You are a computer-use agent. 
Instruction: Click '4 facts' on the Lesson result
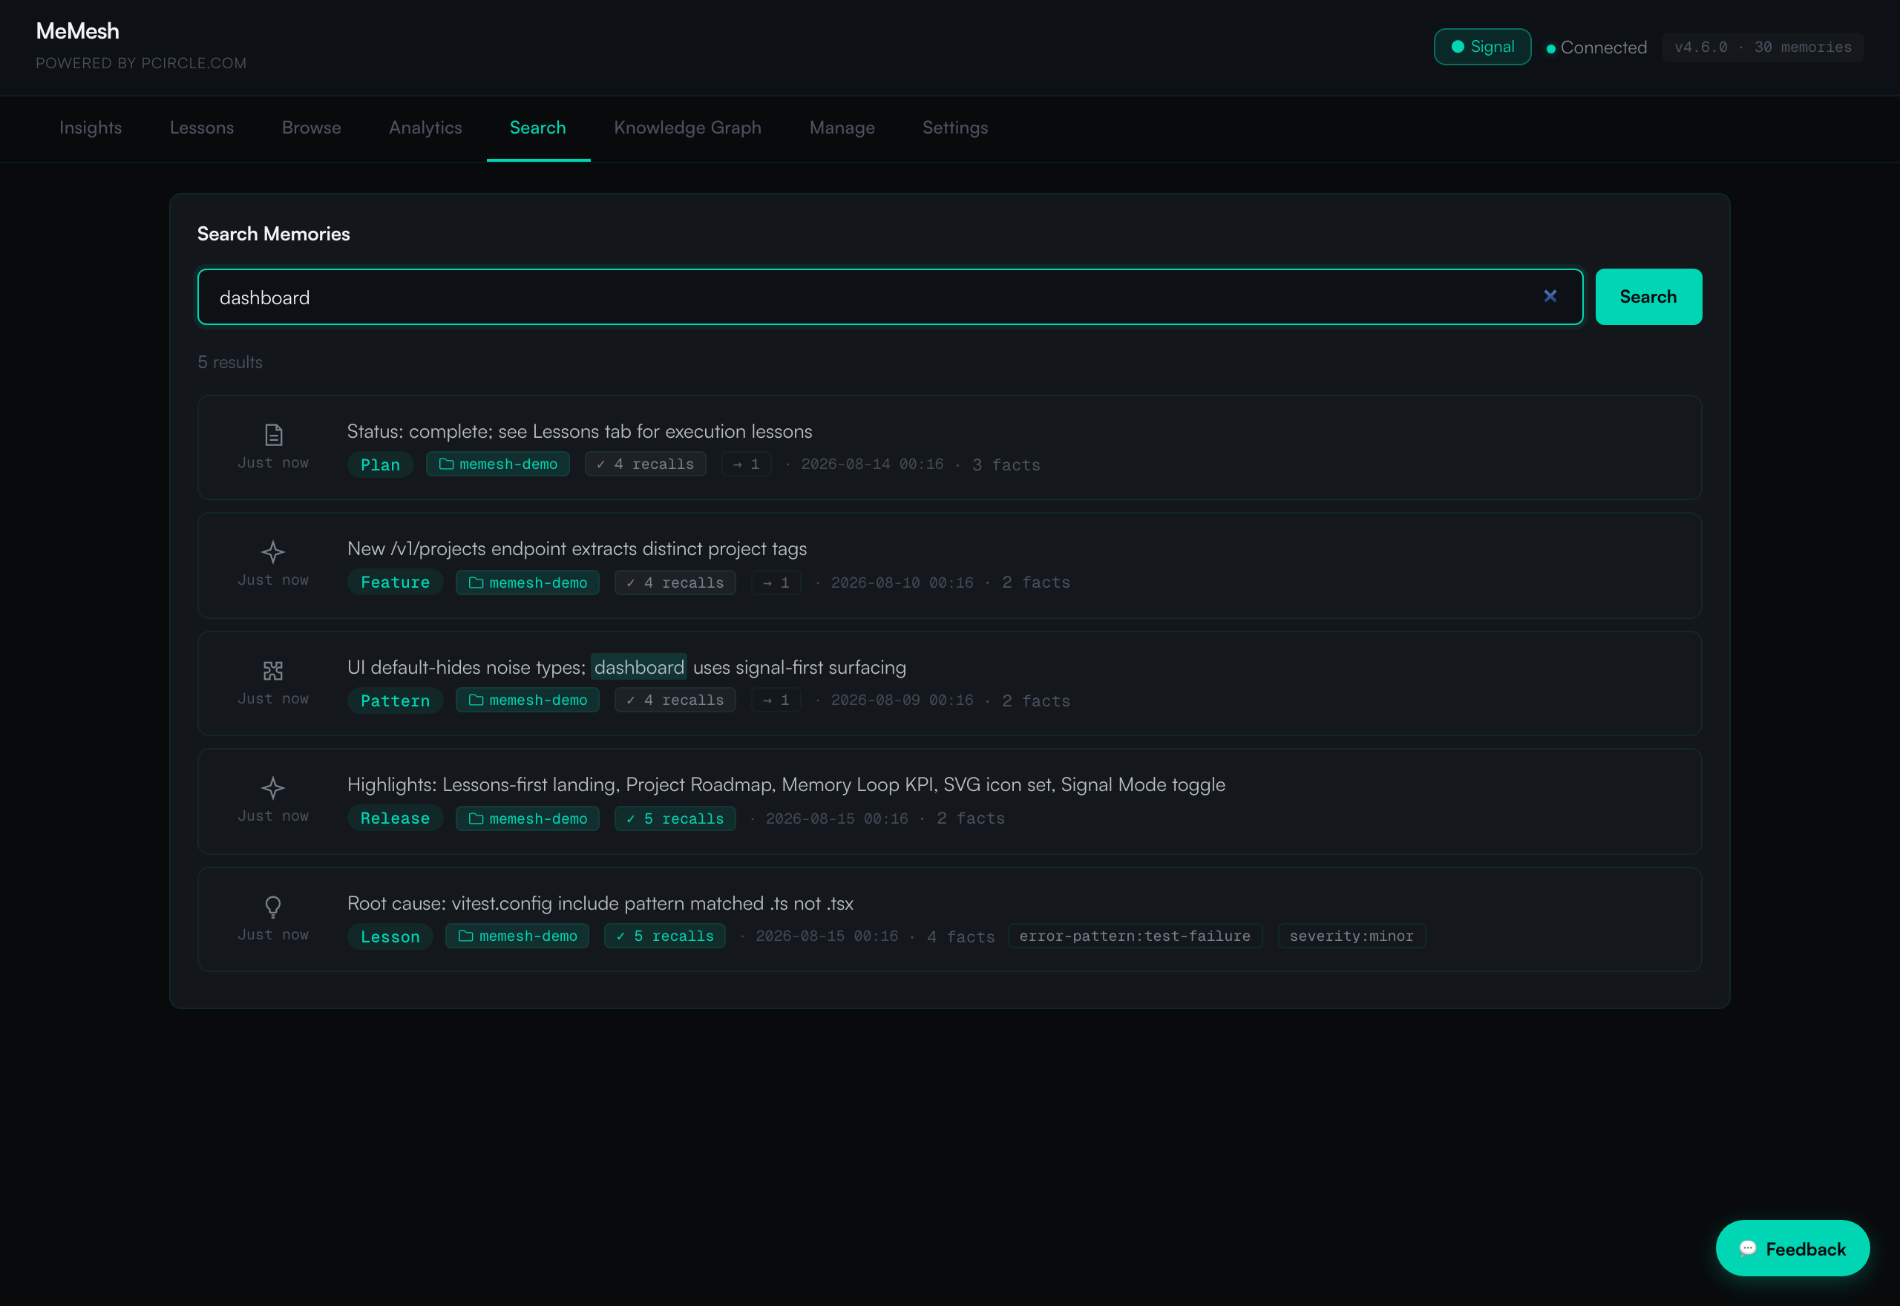[960, 936]
